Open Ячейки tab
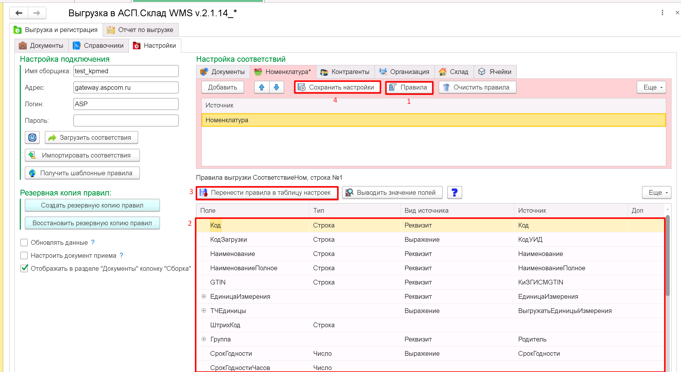Screen dimensions: 681x372 [x=495, y=71]
